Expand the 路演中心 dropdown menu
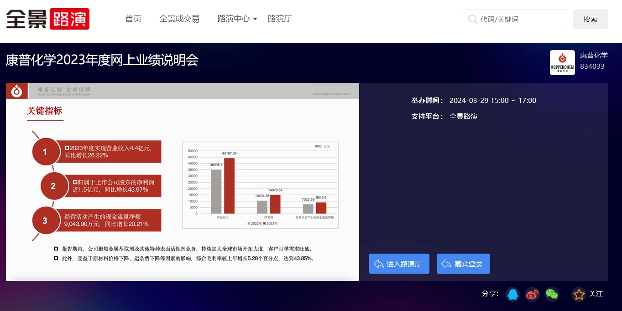Screen dimensions: 622x311 point(234,19)
